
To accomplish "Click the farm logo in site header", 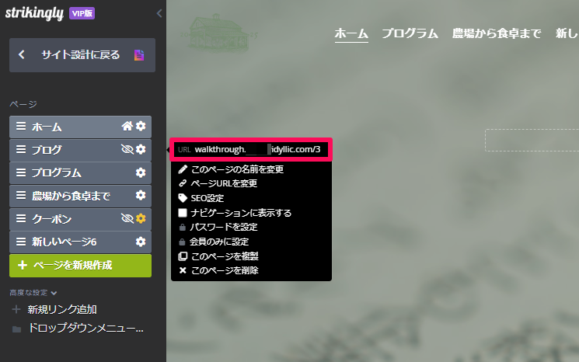I will [218, 33].
